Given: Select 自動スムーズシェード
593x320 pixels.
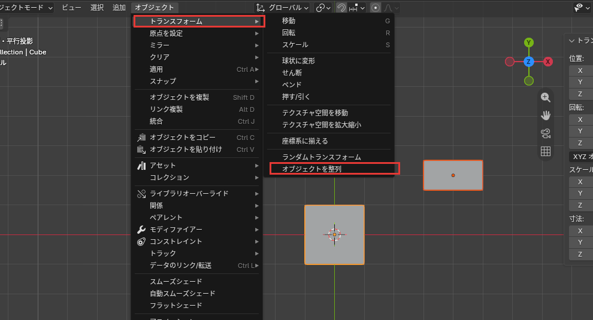Looking at the screenshot, I should (x=196, y=294).
